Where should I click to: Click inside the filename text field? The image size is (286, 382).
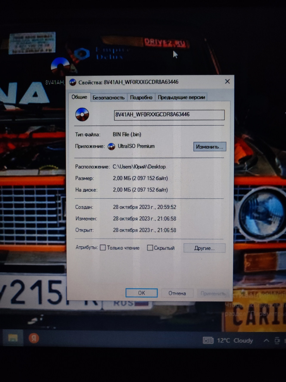169,115
